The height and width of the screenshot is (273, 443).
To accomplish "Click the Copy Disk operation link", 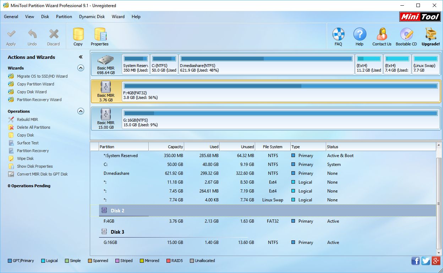I will point(26,135).
